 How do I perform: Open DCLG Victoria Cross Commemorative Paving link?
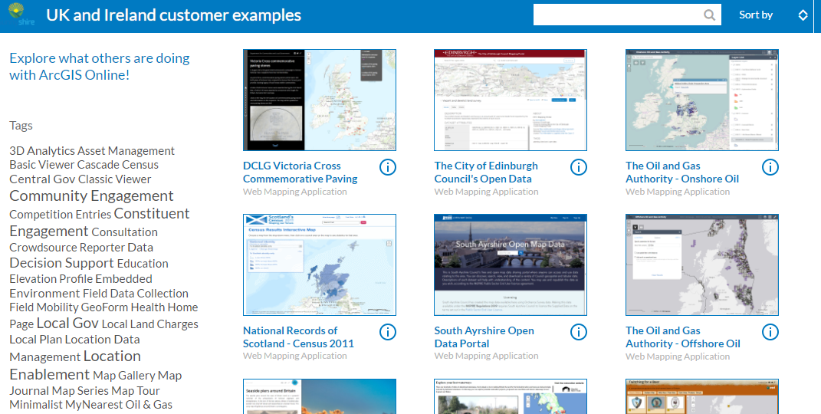point(300,172)
